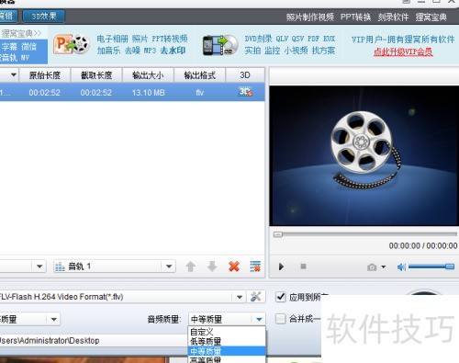Image resolution: width=459 pixels, height=363 pixels.
Task: Click the move down arrow icon
Action: 212,267
